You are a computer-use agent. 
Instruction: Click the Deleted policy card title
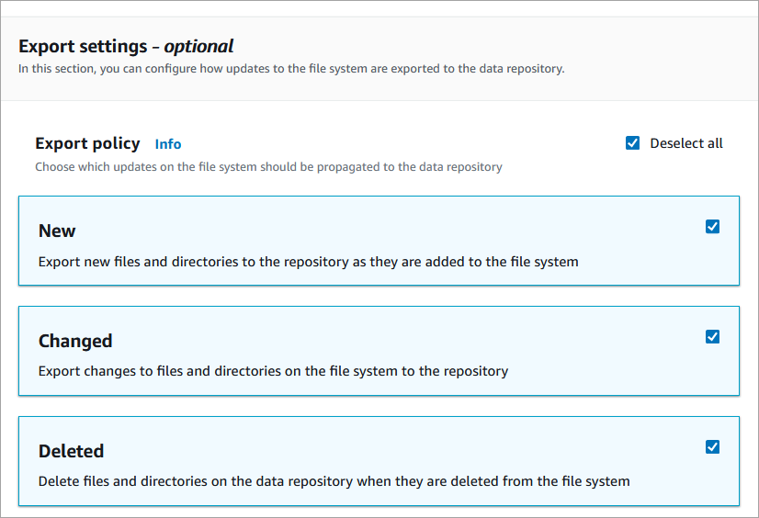tap(71, 451)
